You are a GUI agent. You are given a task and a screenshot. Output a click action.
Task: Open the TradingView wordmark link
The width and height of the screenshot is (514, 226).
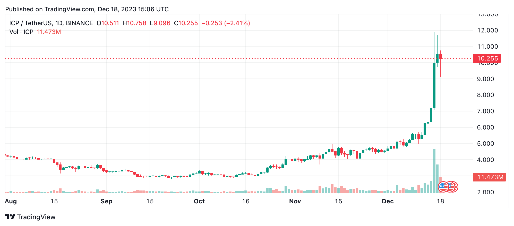tap(36, 217)
